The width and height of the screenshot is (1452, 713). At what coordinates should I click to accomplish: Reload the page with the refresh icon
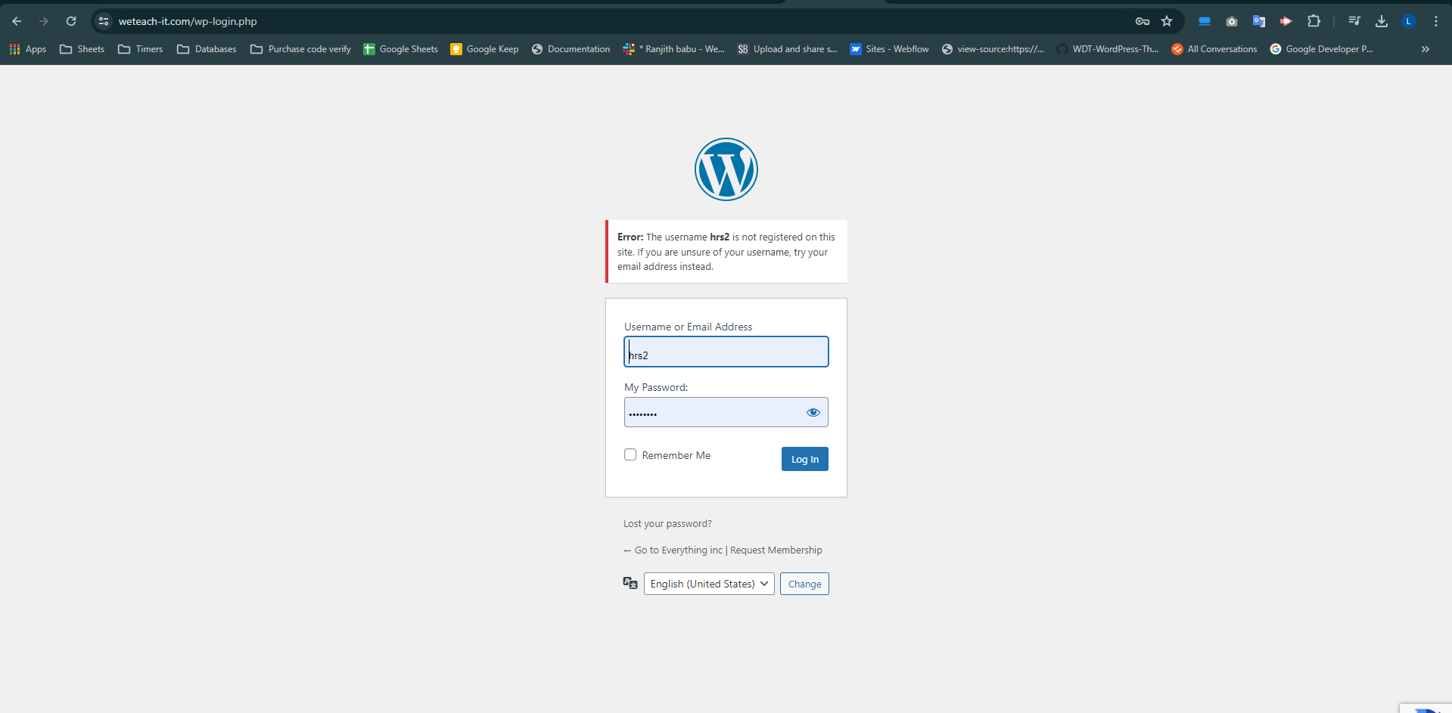pyautogui.click(x=71, y=21)
